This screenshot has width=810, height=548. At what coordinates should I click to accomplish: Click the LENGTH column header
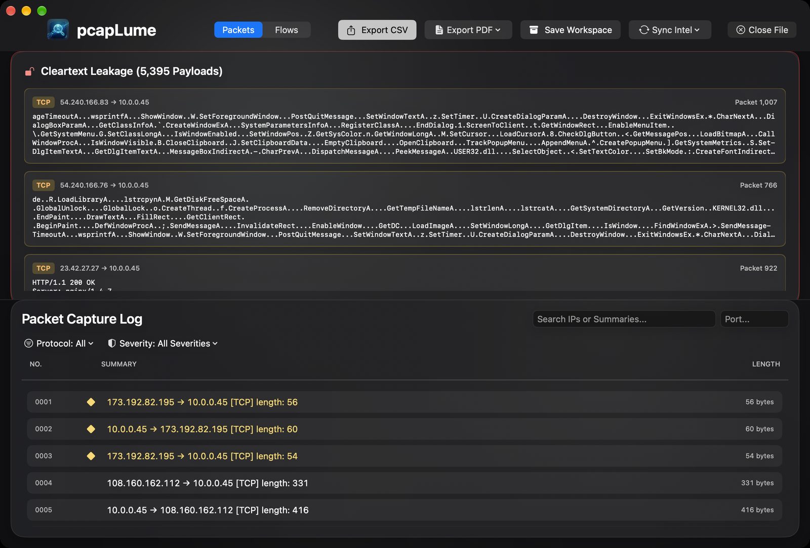point(766,364)
